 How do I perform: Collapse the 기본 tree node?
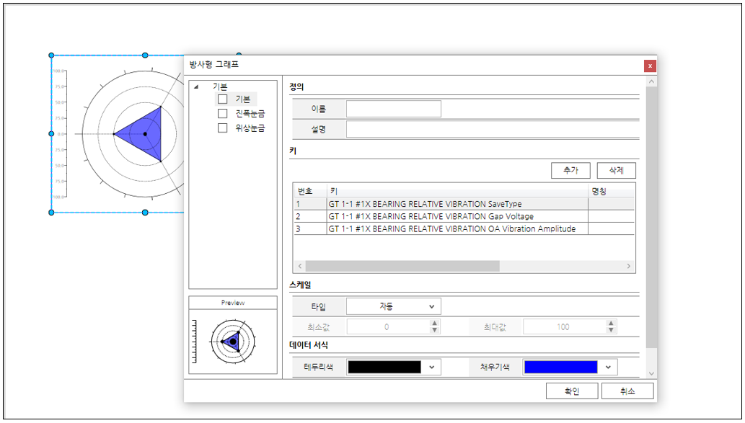coord(196,86)
